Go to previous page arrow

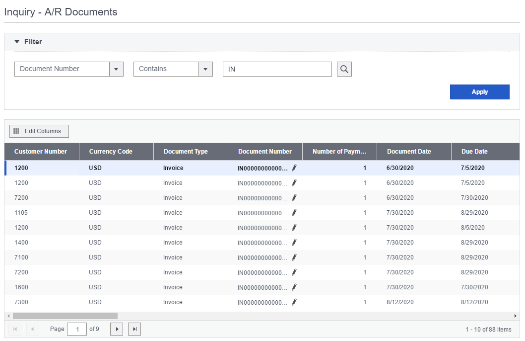point(32,329)
